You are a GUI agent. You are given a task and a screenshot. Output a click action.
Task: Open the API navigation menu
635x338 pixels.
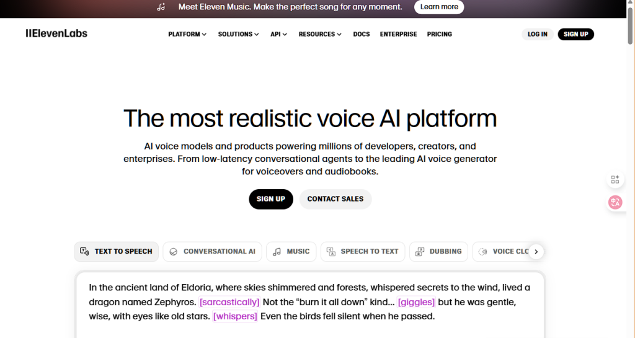click(278, 34)
